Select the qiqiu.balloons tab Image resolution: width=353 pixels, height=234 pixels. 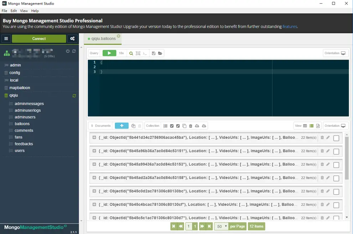[x=103, y=39]
